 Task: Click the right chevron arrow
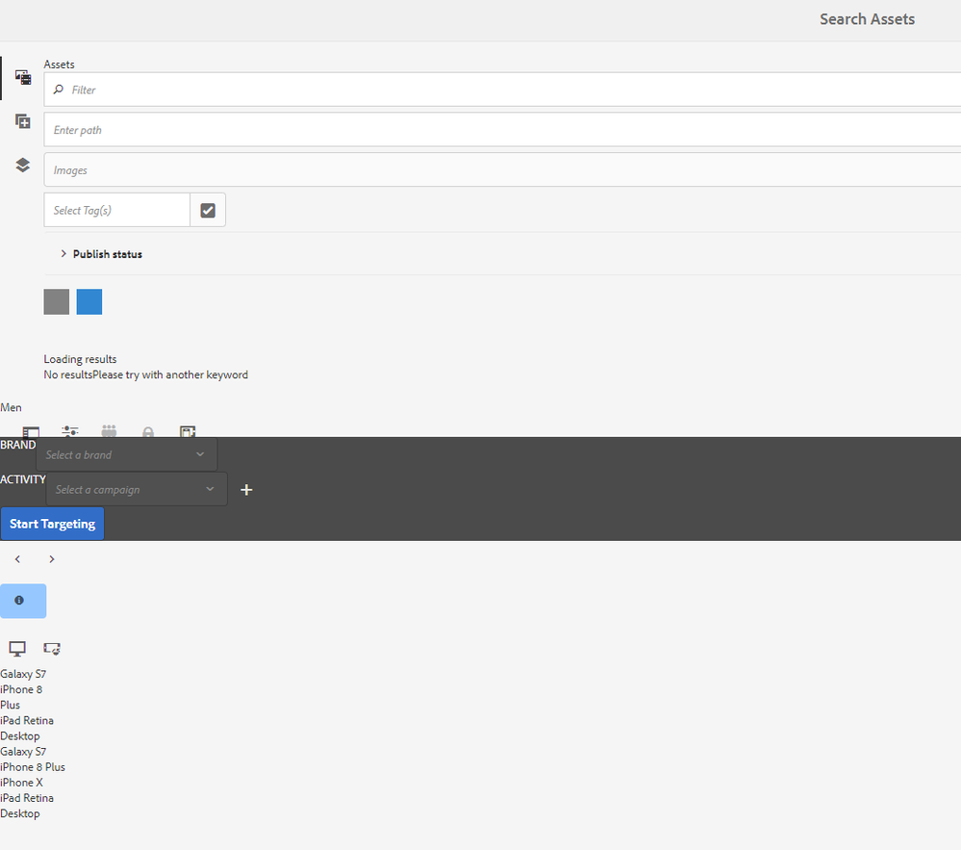[x=52, y=559]
